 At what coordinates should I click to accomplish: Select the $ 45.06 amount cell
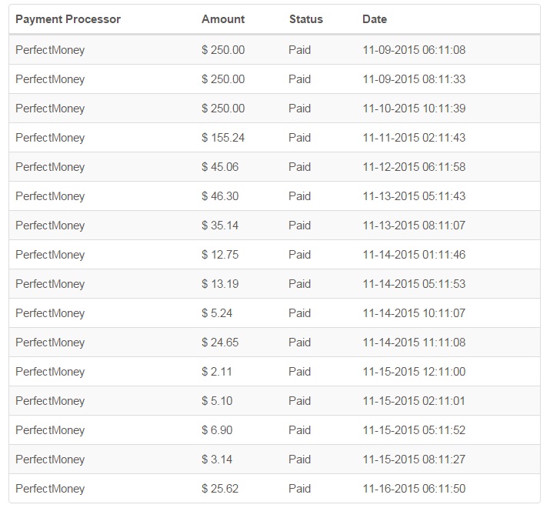(220, 167)
